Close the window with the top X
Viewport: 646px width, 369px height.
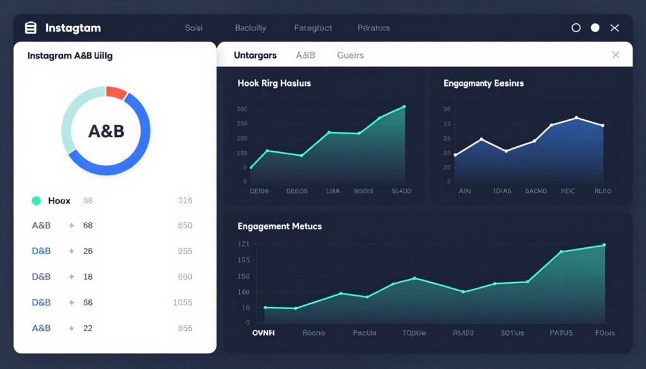614,28
